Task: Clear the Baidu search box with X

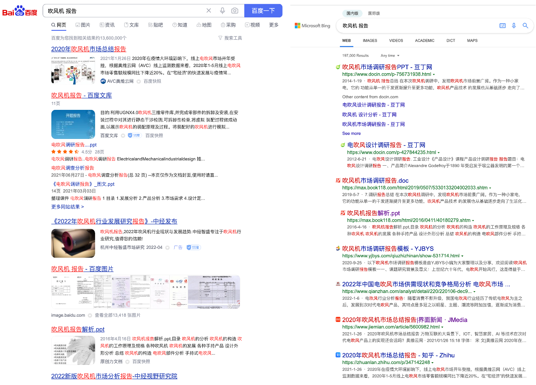Action: (209, 11)
